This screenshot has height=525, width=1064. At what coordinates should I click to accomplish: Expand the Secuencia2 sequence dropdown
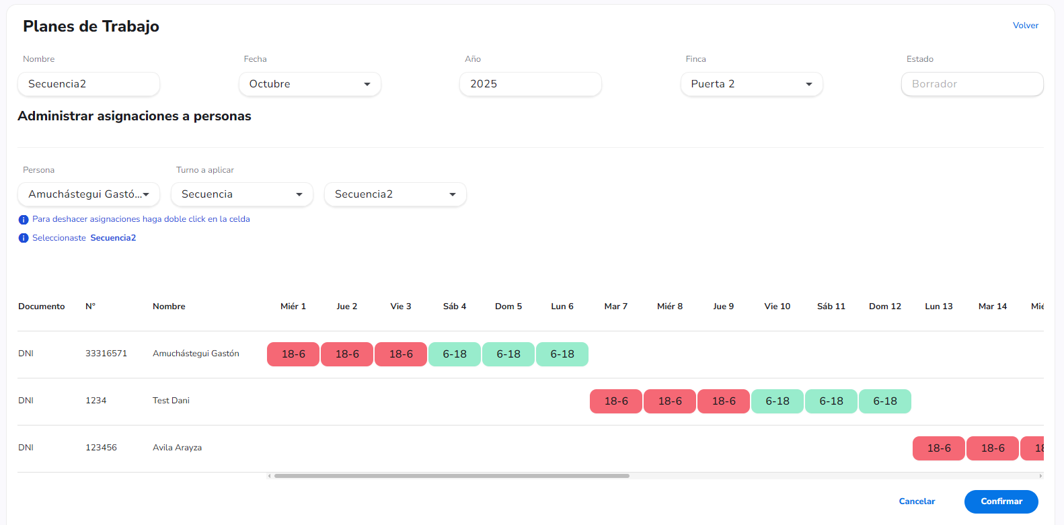click(x=395, y=194)
